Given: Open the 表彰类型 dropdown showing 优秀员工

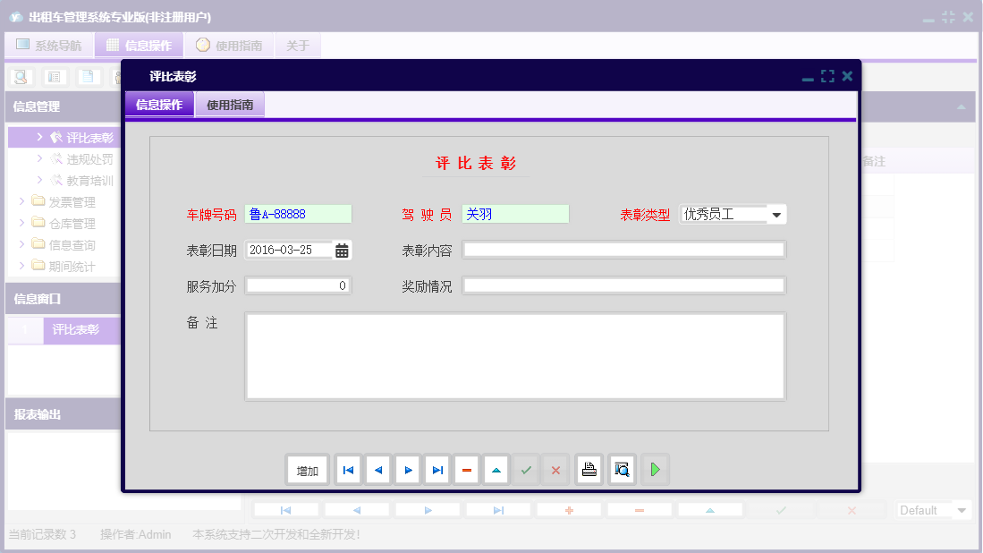Looking at the screenshot, I should pos(776,214).
